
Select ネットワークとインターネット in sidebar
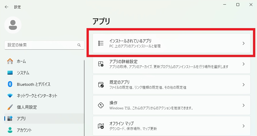point(44,96)
